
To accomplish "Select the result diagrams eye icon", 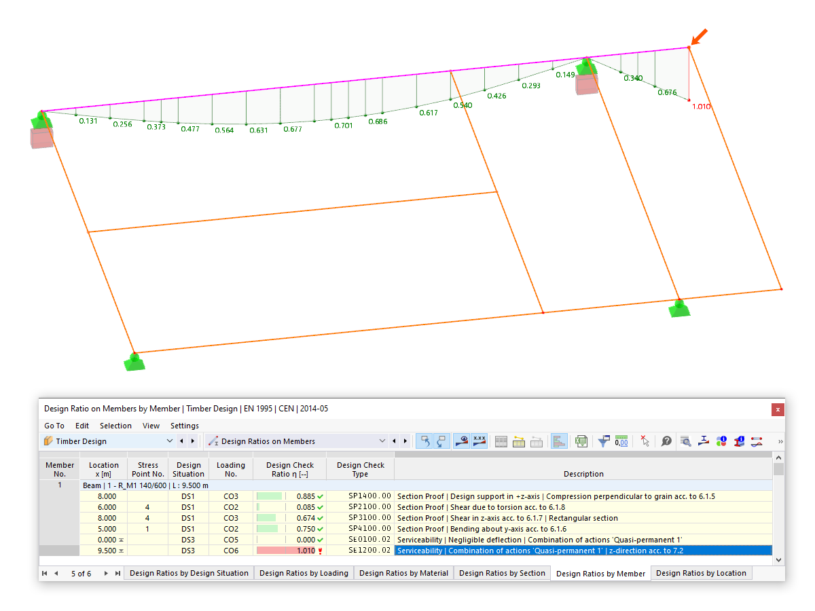I will (x=461, y=441).
